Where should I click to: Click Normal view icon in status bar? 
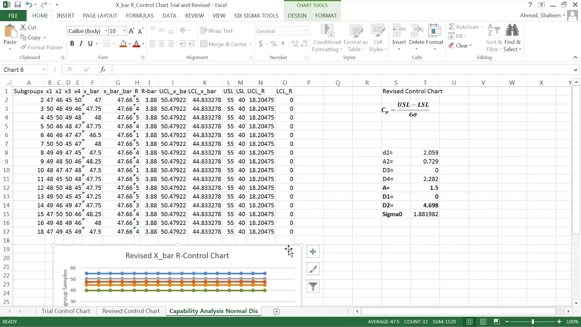click(469, 322)
